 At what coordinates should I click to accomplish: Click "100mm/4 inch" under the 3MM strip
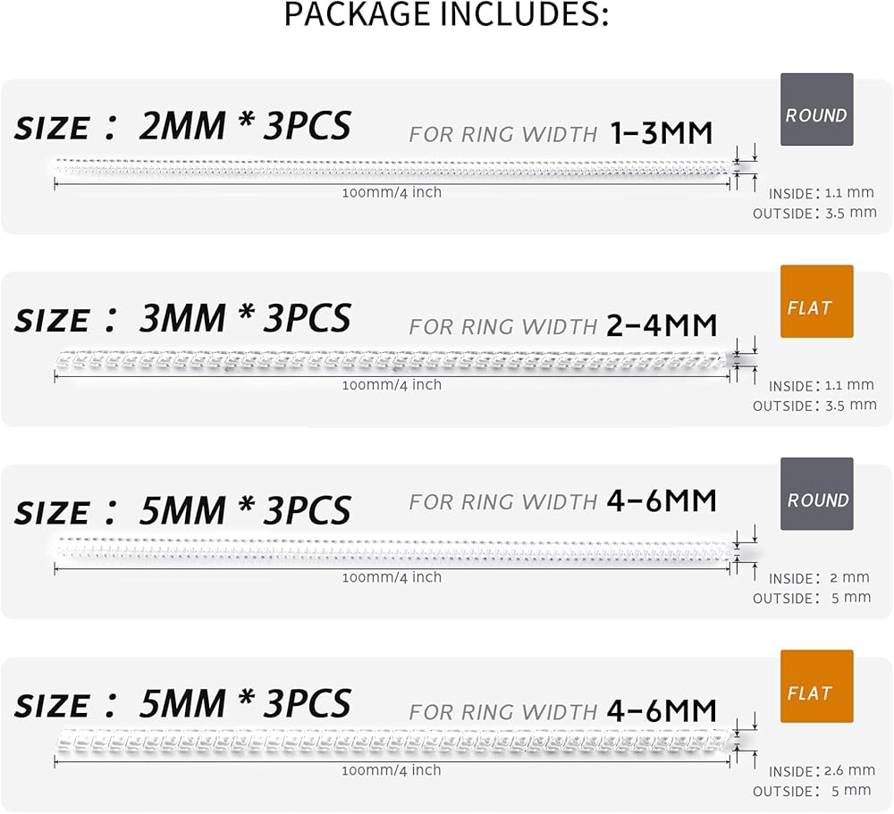pyautogui.click(x=392, y=385)
